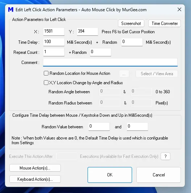Enable X,Y Location Change by Angle and Radius
The height and width of the screenshot is (193, 191).
(x=46, y=83)
